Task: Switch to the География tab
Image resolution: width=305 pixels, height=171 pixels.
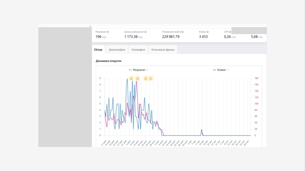Action: pos(138,50)
